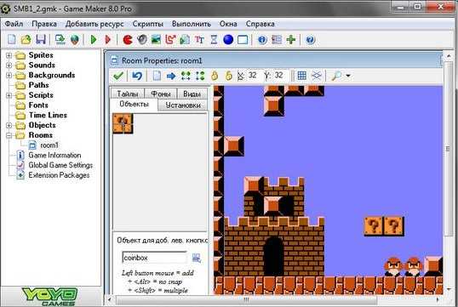Open the Скрипты menu

[148, 24]
